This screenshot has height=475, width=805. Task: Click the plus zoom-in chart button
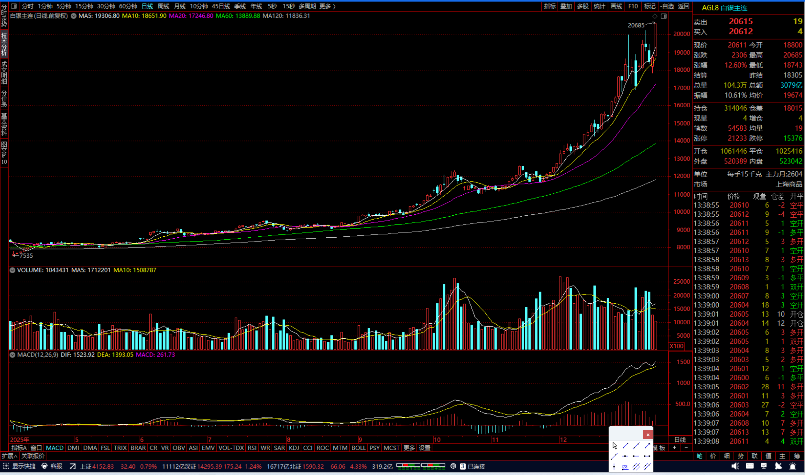pos(674,448)
